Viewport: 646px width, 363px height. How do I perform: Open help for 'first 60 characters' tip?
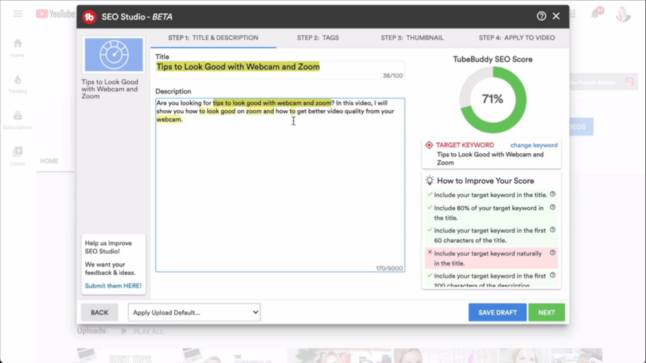tap(553, 229)
